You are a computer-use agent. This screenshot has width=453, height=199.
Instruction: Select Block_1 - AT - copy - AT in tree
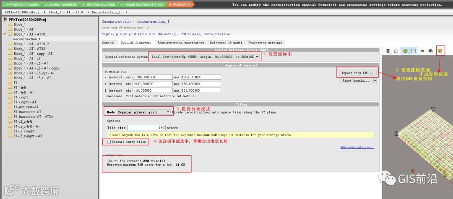(x=33, y=54)
